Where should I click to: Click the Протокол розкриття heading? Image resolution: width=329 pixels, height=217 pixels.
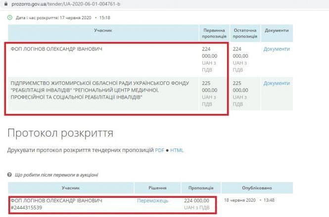[60, 133]
